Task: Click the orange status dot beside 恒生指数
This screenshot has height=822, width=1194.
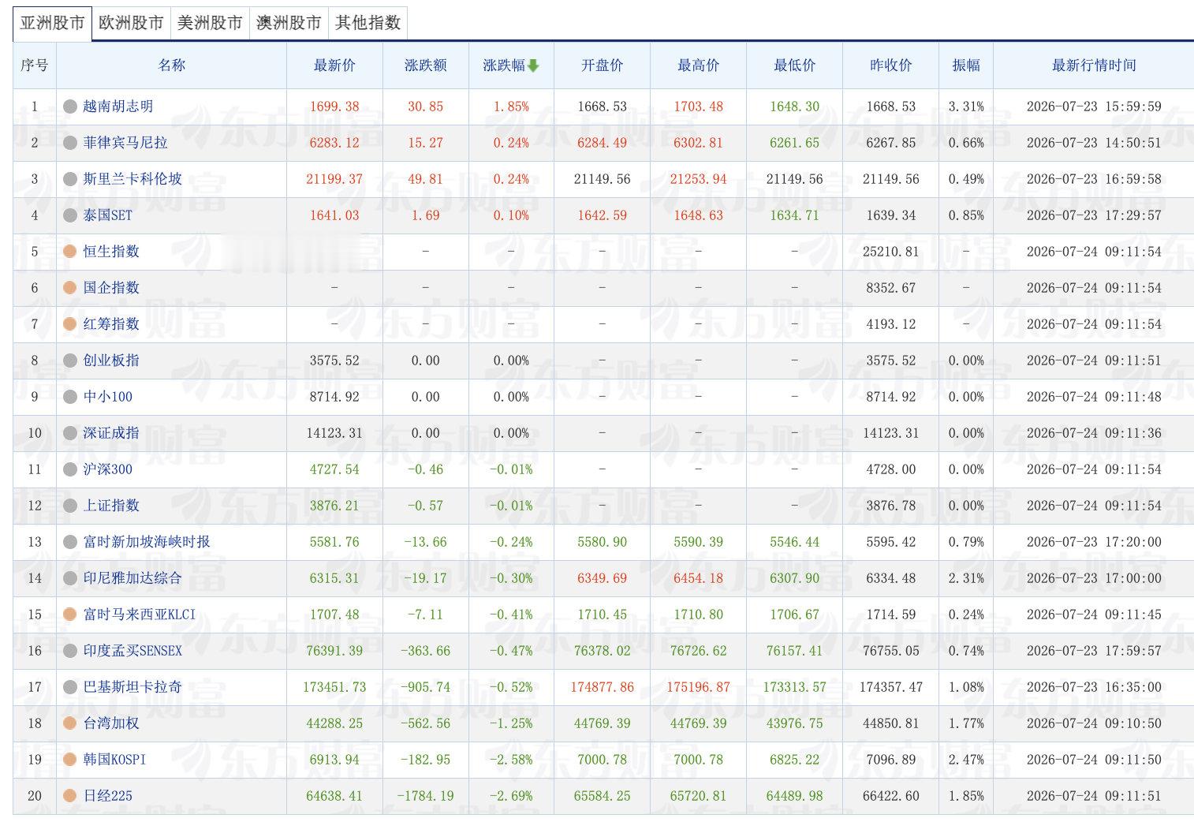Action: (x=70, y=252)
